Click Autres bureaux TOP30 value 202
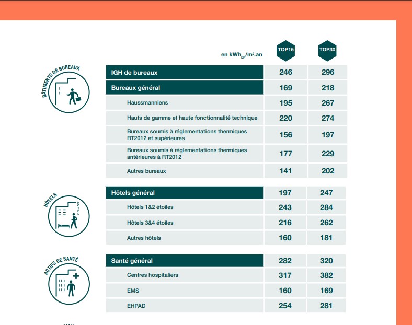The width and height of the screenshot is (412, 325). (x=328, y=171)
